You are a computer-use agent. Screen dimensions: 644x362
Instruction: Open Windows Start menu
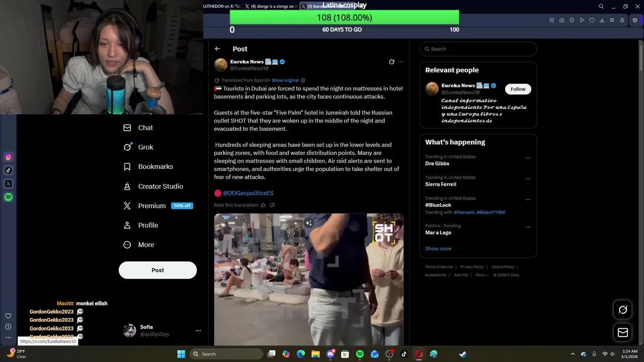181,354
